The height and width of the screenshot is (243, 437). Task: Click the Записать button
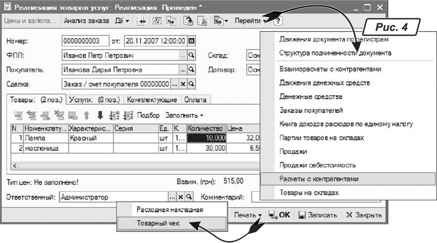(318, 215)
